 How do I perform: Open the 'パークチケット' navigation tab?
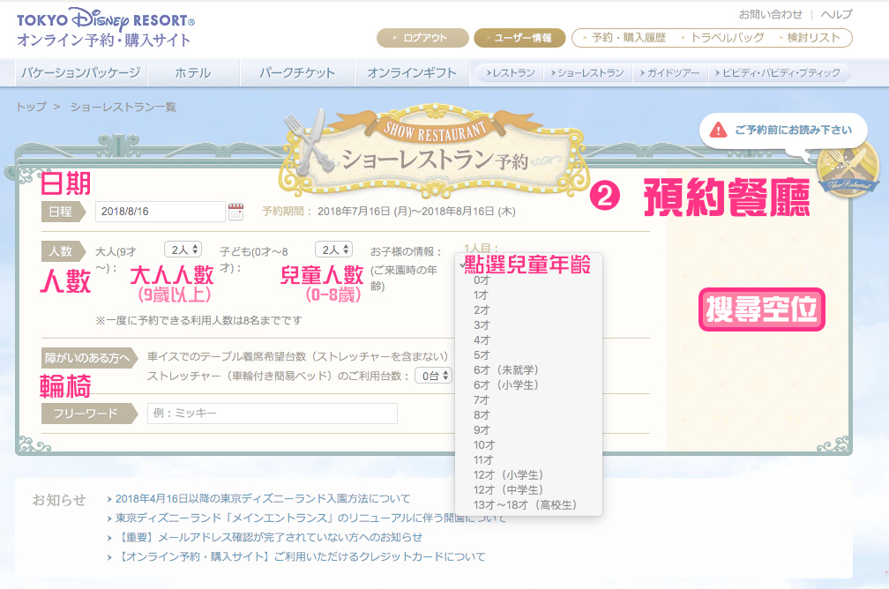(297, 73)
